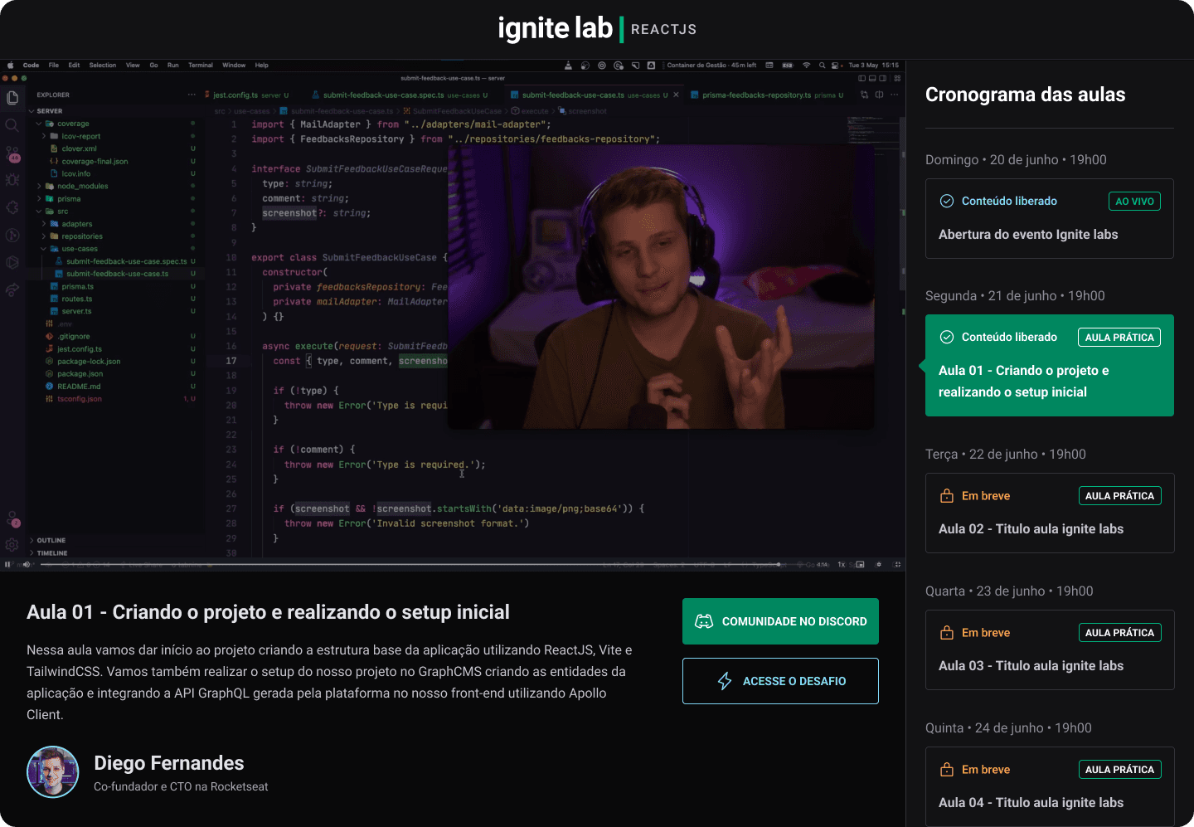Open the Terminal menu in the VS Code menu bar

(200, 65)
